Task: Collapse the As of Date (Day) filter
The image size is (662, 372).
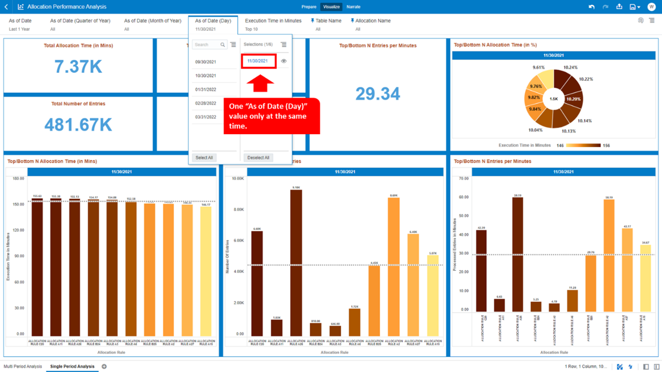Action: 213,24
